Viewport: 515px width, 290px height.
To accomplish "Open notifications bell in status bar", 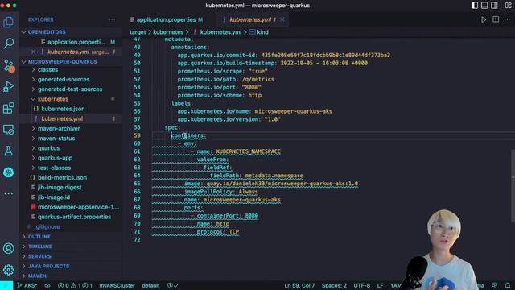I will [508, 285].
